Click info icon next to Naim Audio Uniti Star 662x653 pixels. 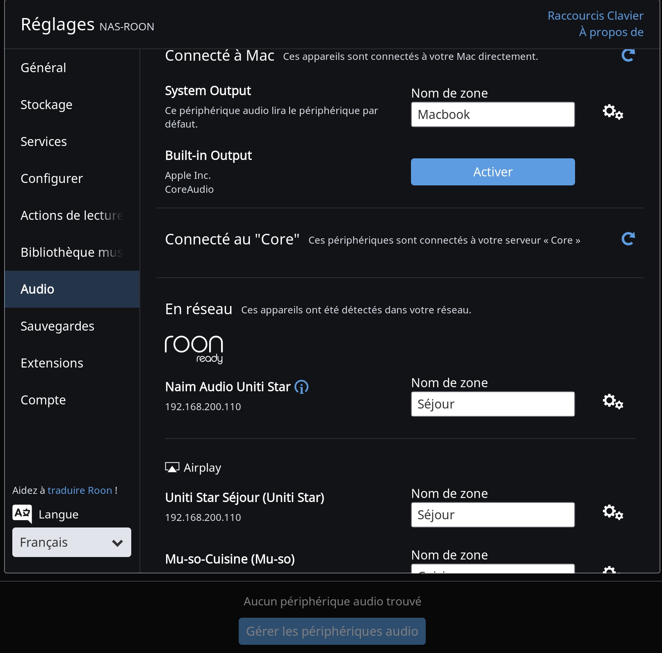click(301, 387)
